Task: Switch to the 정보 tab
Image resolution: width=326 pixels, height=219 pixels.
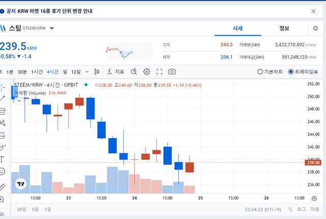Action: (x=284, y=28)
